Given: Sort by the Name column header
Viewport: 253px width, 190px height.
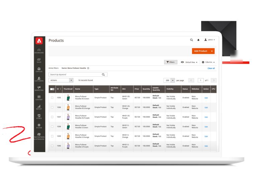Looking at the screenshot, I should click(83, 89).
